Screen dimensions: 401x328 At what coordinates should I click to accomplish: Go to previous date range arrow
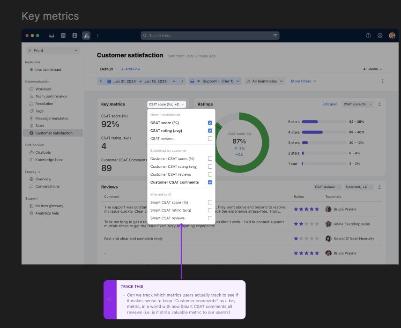coord(101,81)
